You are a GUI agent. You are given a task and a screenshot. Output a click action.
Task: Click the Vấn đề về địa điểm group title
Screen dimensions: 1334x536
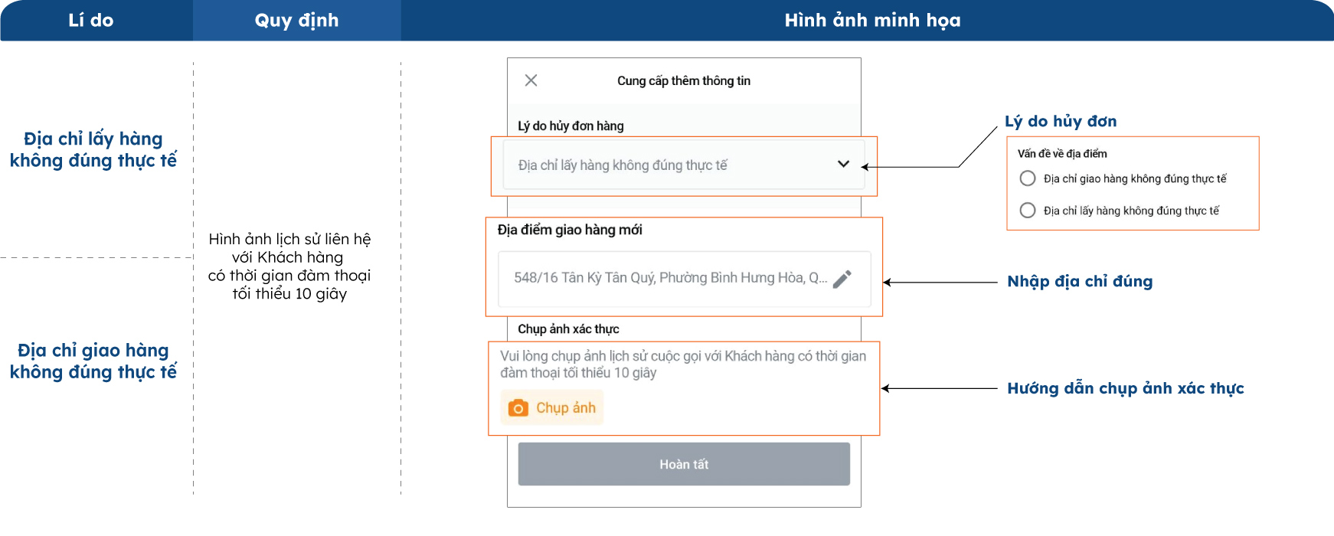coord(1062,154)
